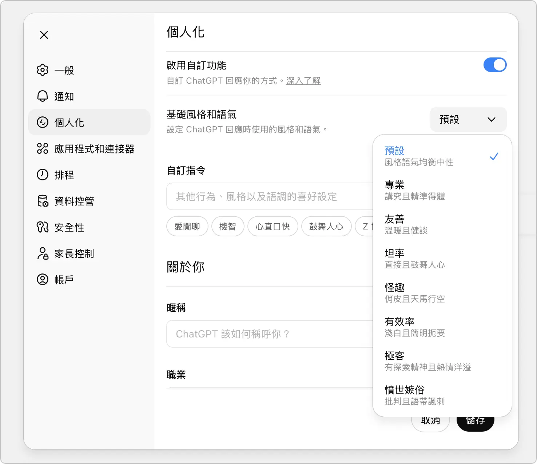This screenshot has width=537, height=464.
Task: Close the settings dialog with the X icon
Action: tap(44, 35)
